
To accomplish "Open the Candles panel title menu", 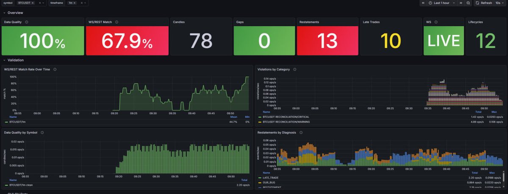I will [x=179, y=22].
